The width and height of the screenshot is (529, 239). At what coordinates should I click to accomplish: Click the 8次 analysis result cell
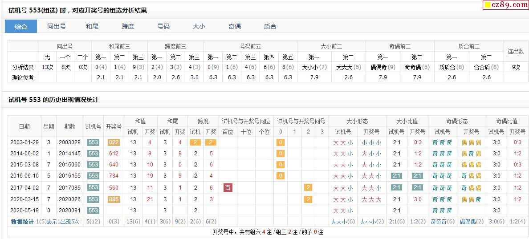[x=65, y=67]
